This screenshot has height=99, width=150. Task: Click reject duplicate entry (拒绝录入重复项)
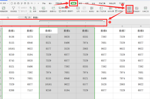point(66,11)
